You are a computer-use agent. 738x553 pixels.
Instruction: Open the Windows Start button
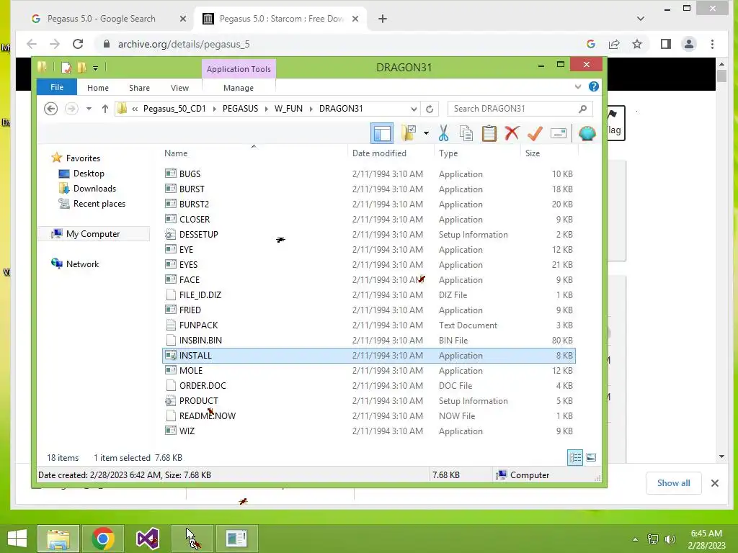pos(17,539)
